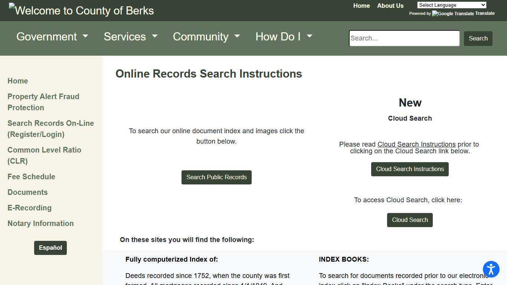This screenshot has height=285, width=507.
Task: Open the About Us page
Action: pos(390,6)
